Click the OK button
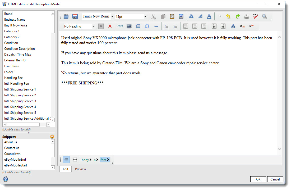 coord(258,179)
